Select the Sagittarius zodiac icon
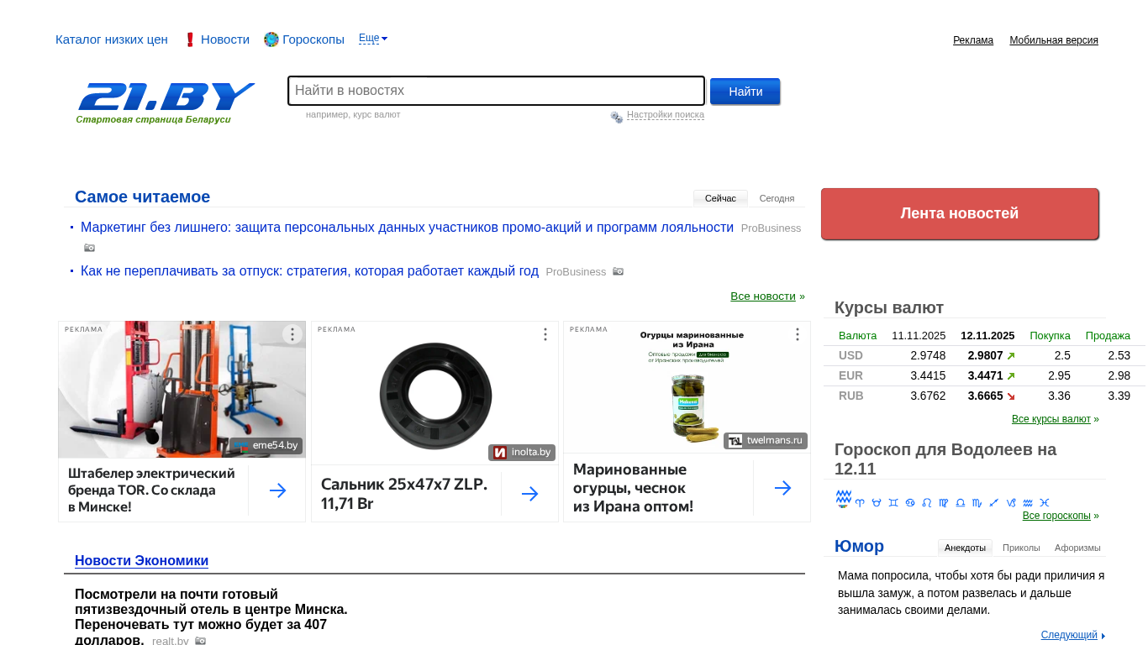Image resolution: width=1148 pixels, height=645 pixels. [x=993, y=502]
